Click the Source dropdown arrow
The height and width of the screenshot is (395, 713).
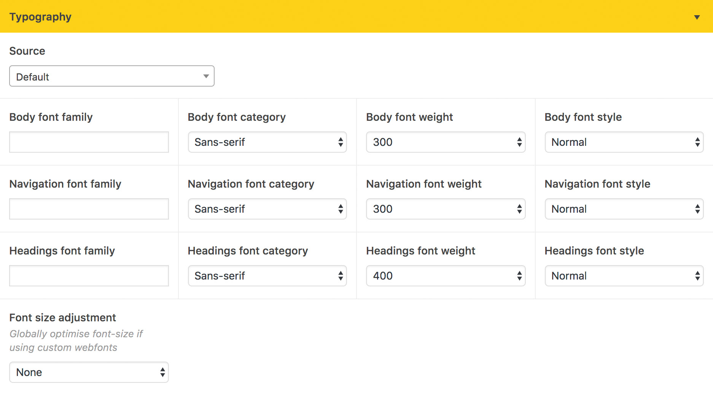pyautogui.click(x=206, y=76)
